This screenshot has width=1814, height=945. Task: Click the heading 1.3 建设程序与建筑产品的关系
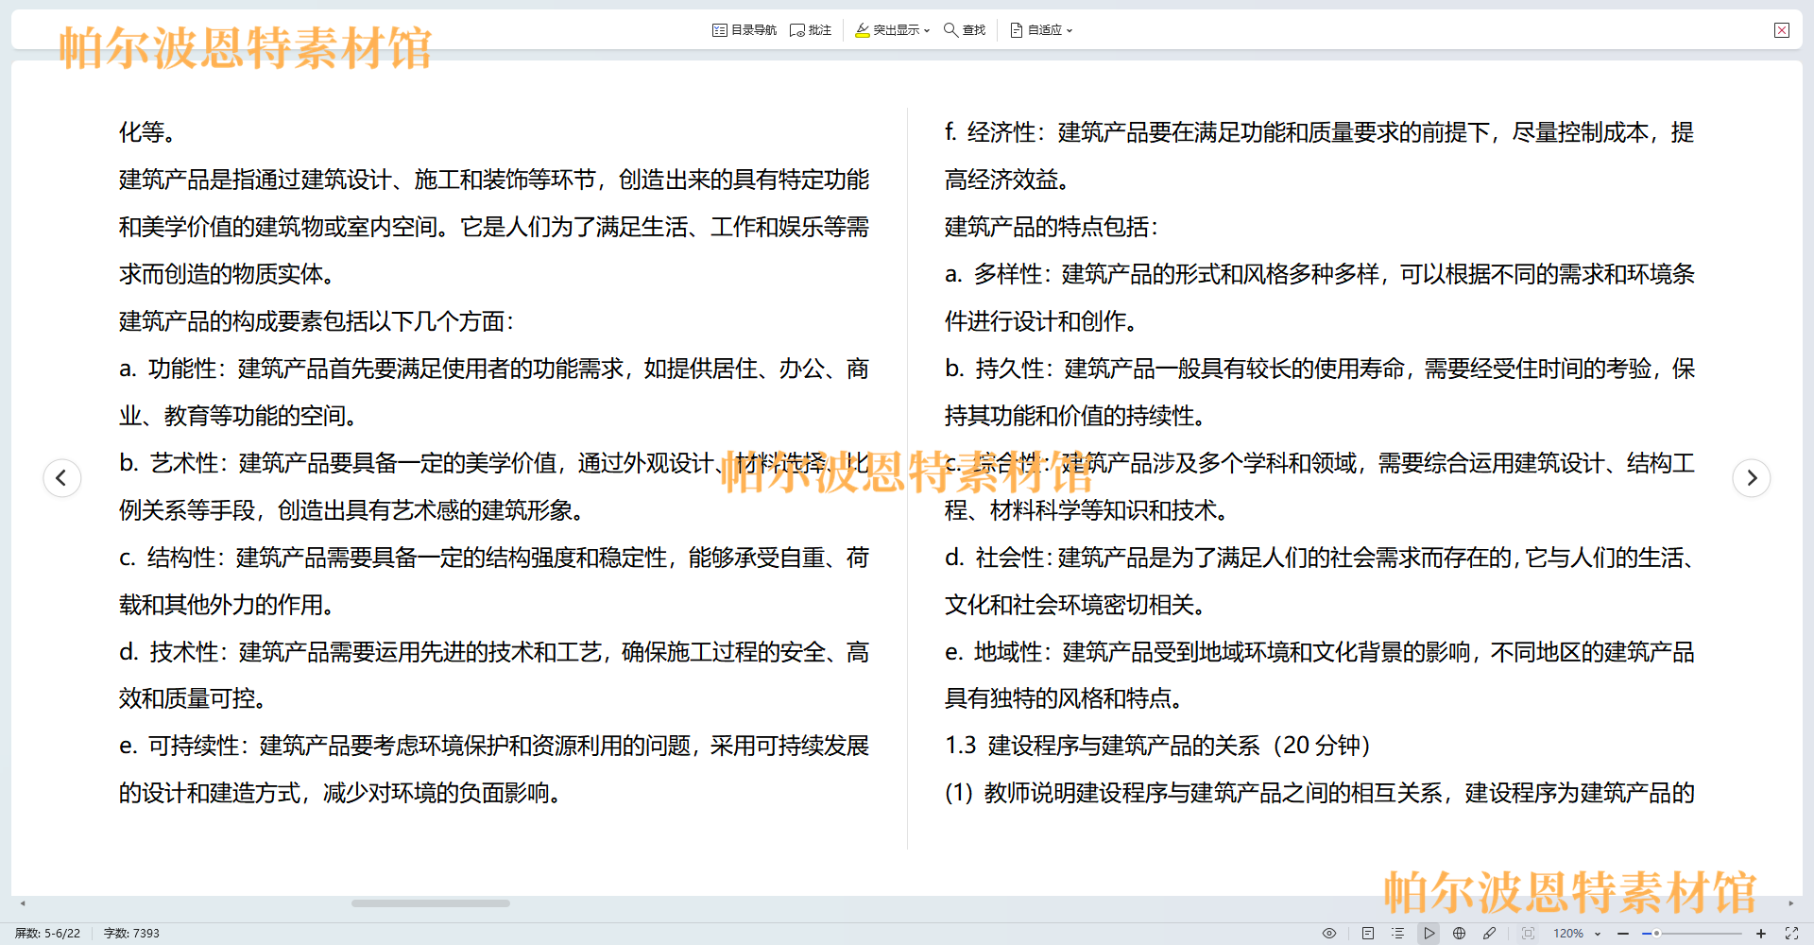point(1103,746)
